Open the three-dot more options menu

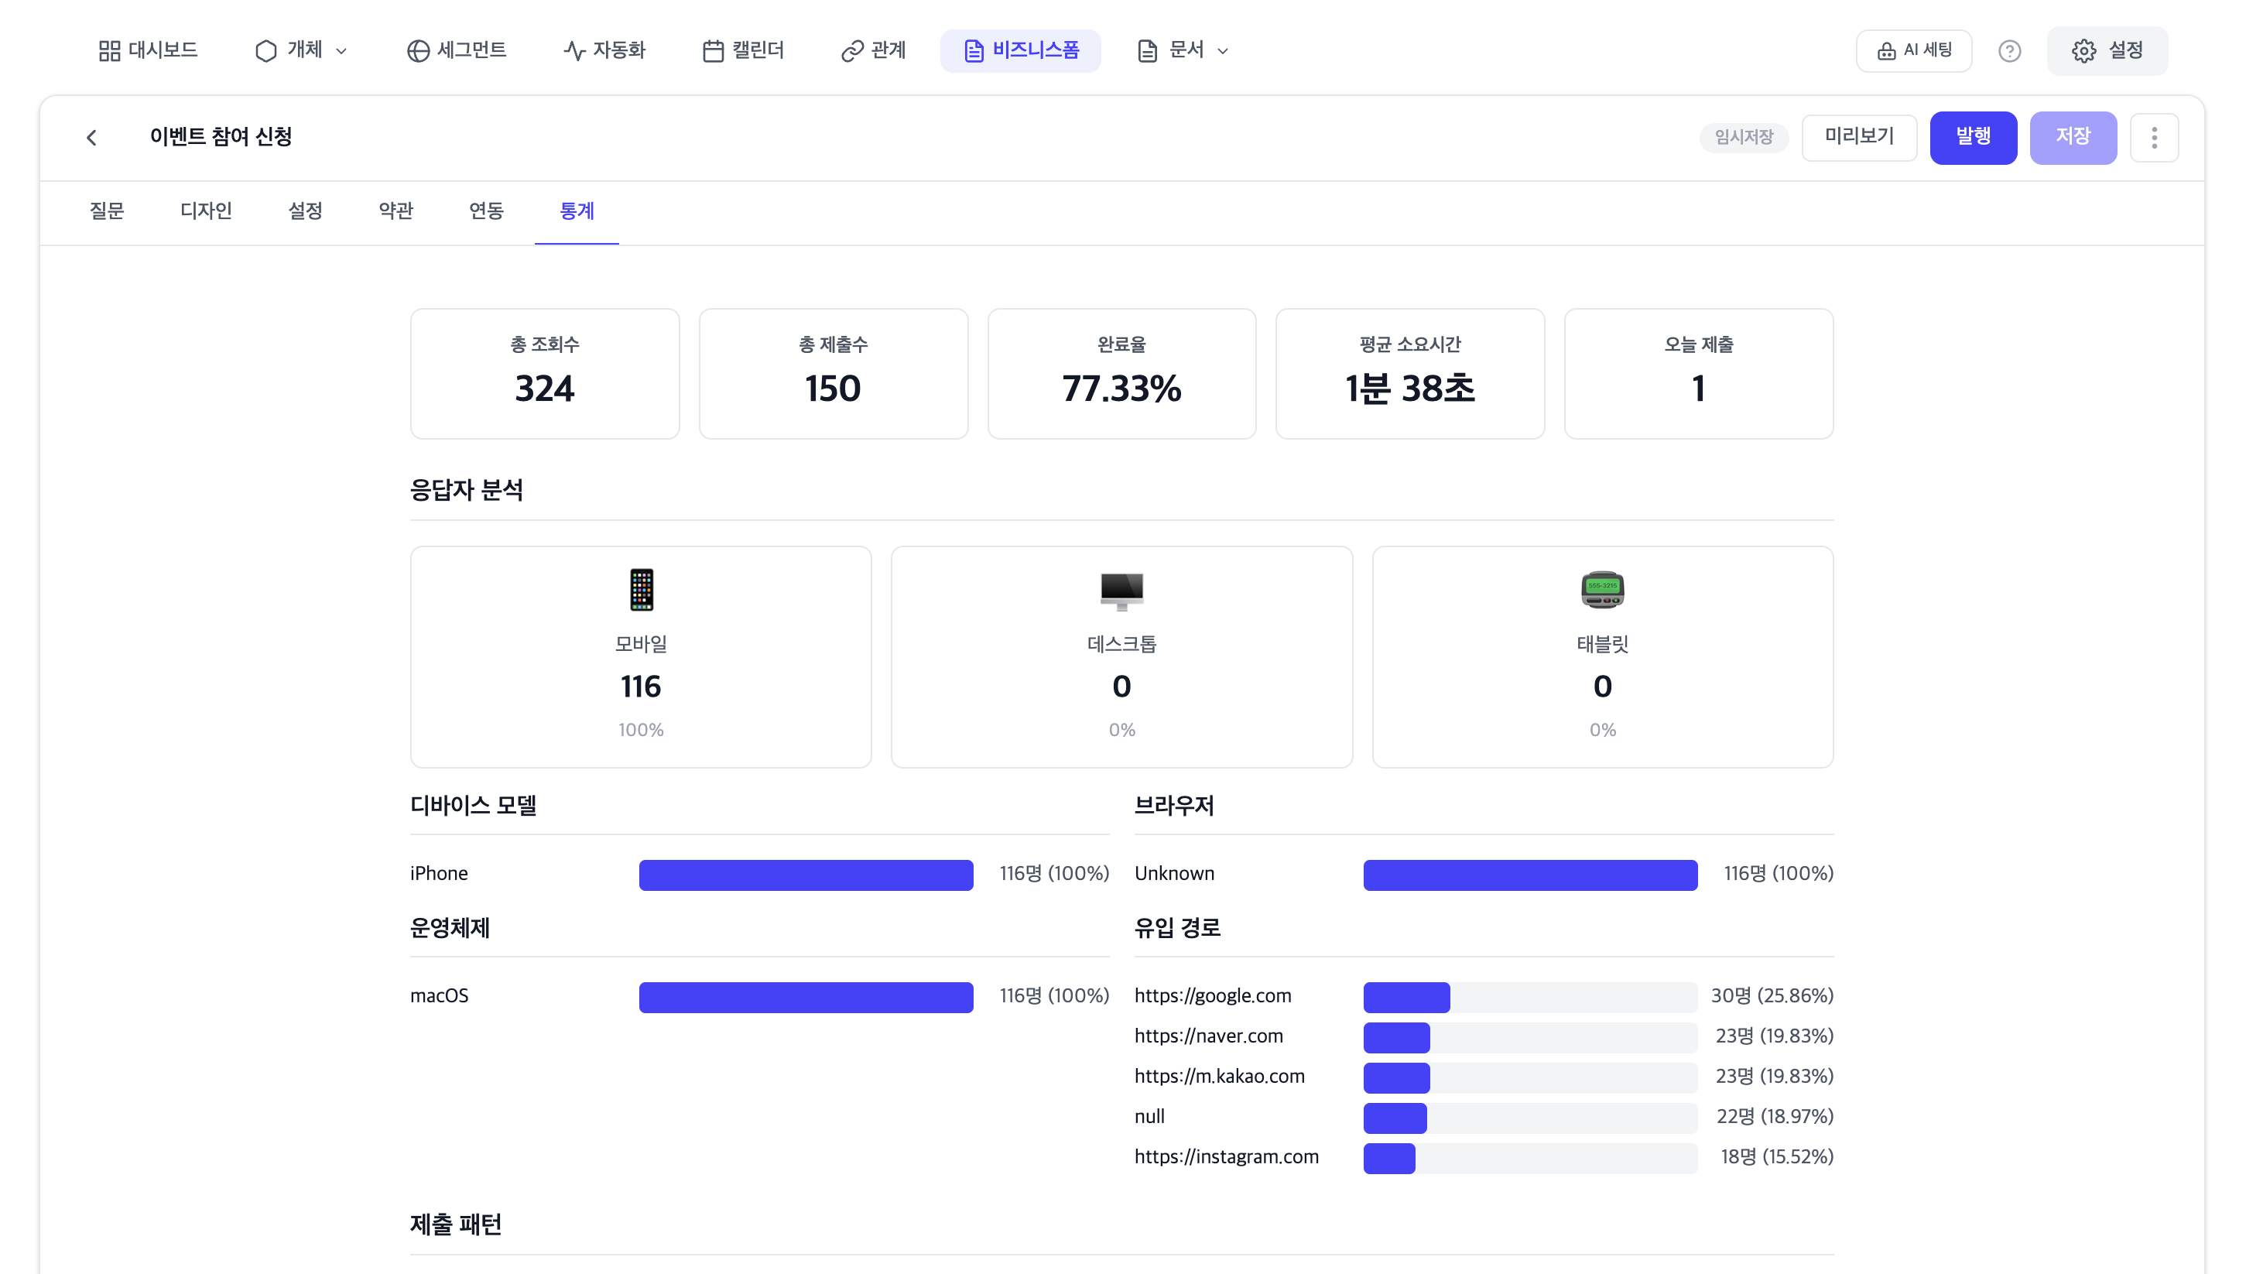(x=2154, y=137)
